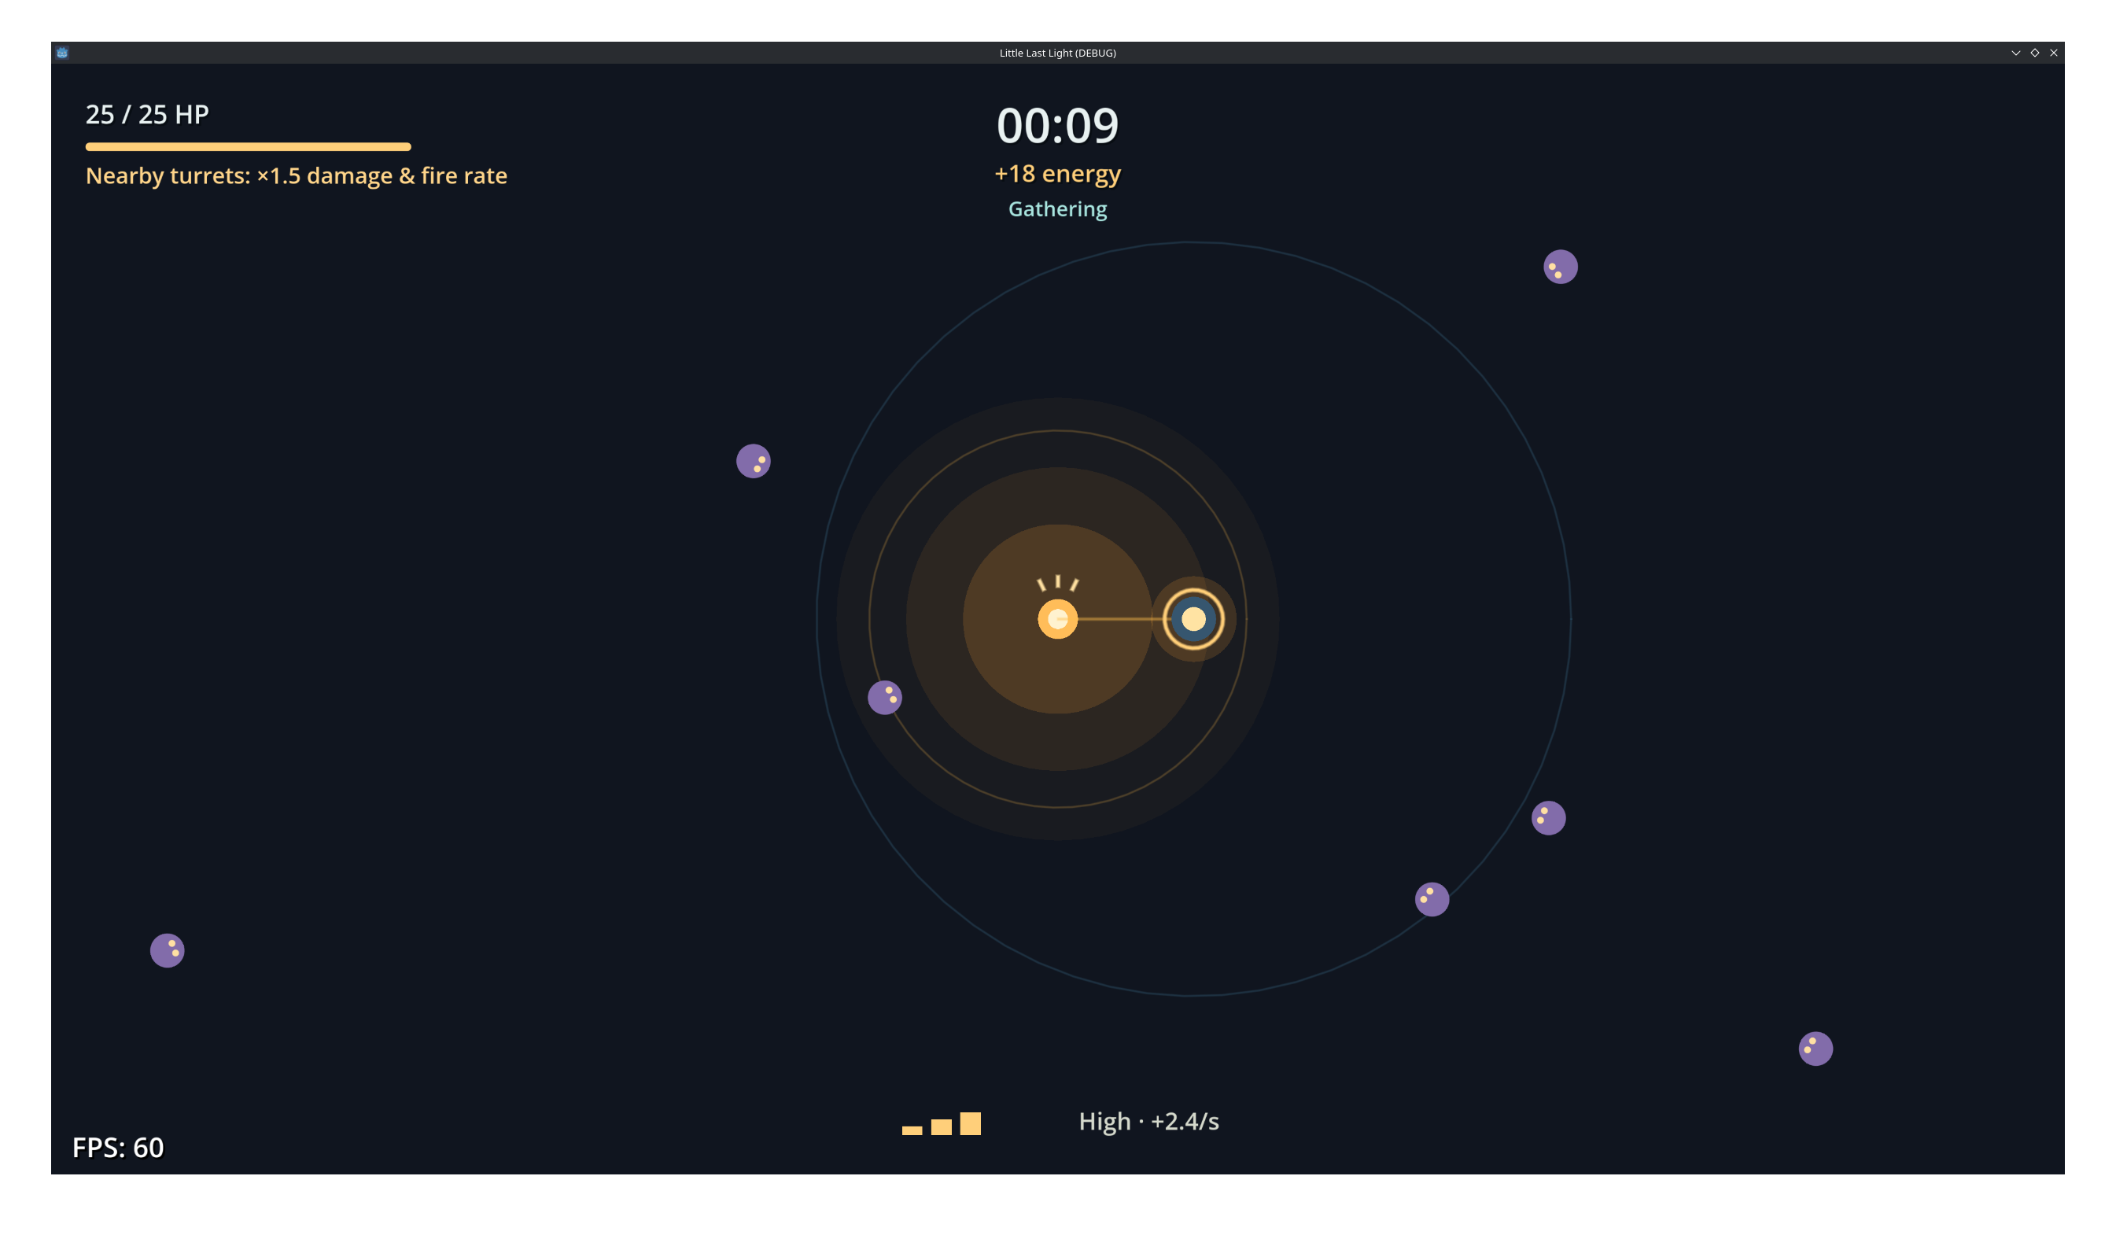Click the purple orb just outside the outer ring, lower right
This screenshot has height=1235, width=2116.
(1548, 818)
